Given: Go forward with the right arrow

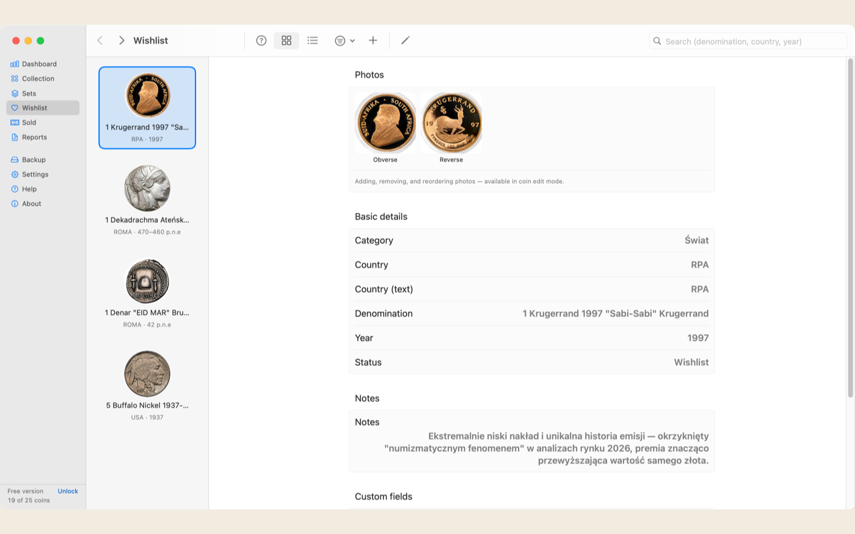Looking at the screenshot, I should [122, 40].
